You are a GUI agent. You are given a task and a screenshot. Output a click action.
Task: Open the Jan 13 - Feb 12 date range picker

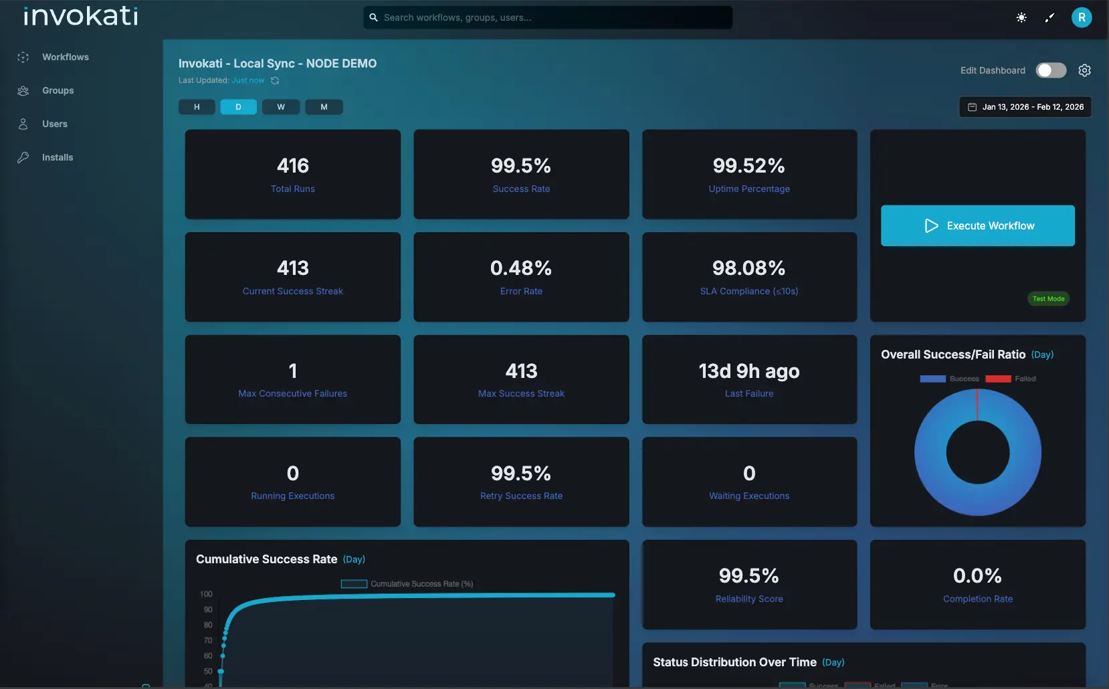click(1025, 106)
